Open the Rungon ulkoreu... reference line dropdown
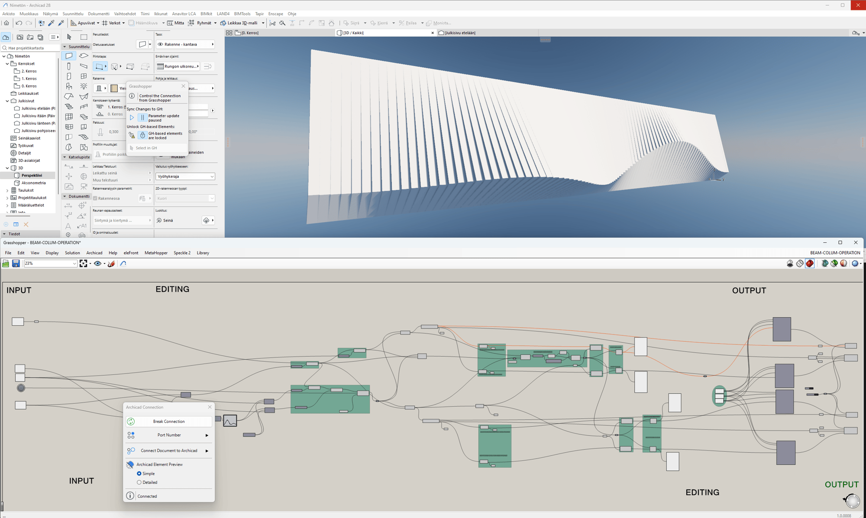 178,66
